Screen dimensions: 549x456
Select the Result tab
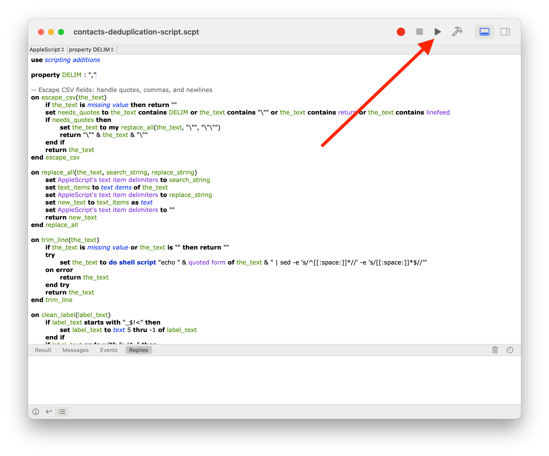tap(43, 350)
